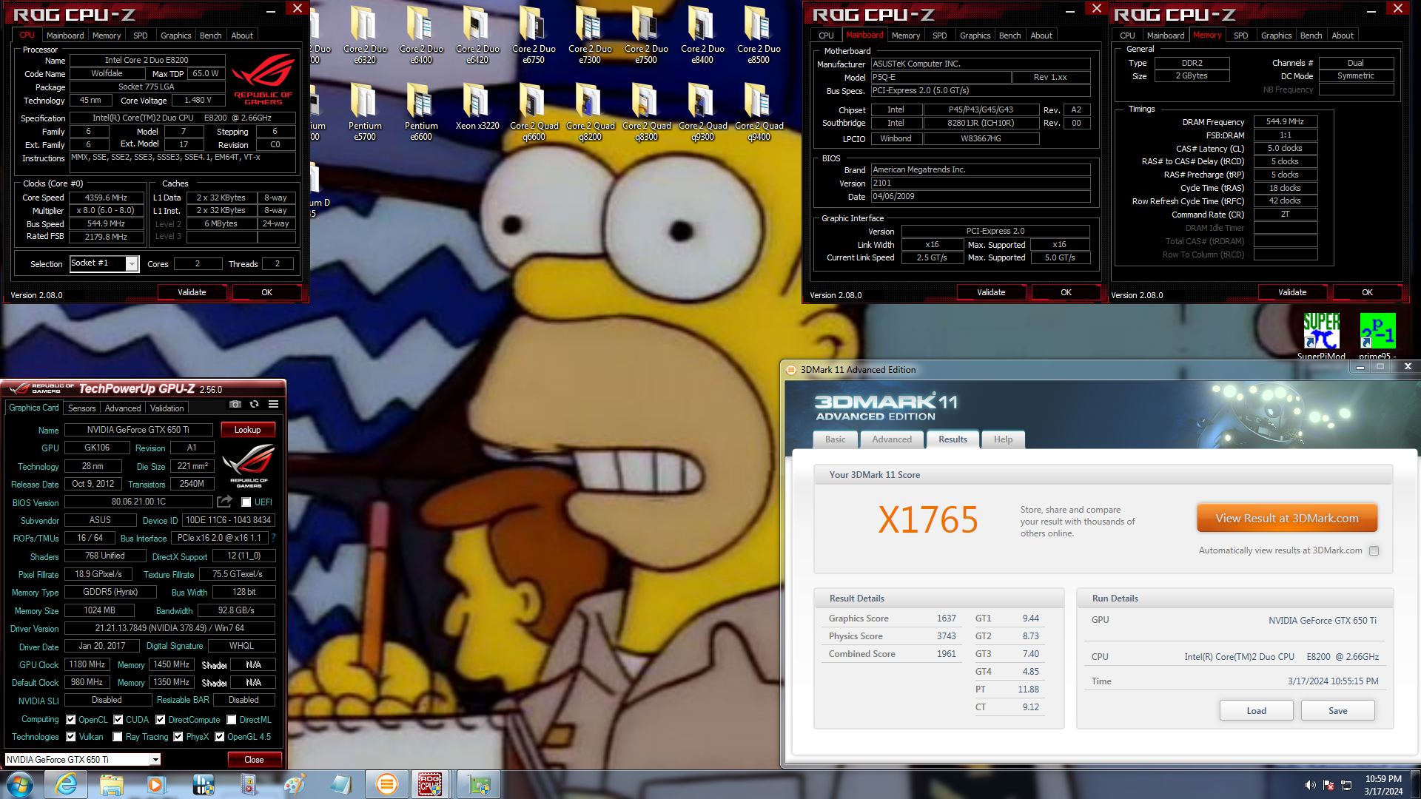Click the volume speaker tray icon
This screenshot has width=1421, height=799.
[1310, 785]
